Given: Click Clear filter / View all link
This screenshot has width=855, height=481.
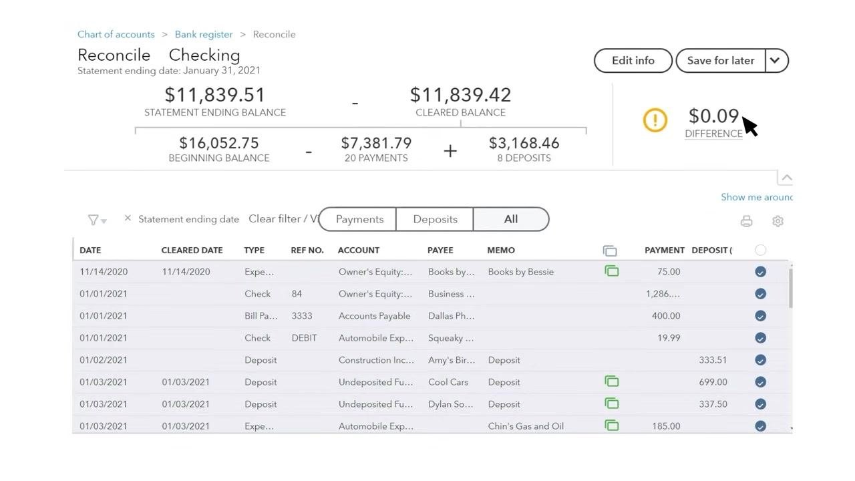Looking at the screenshot, I should pos(283,218).
